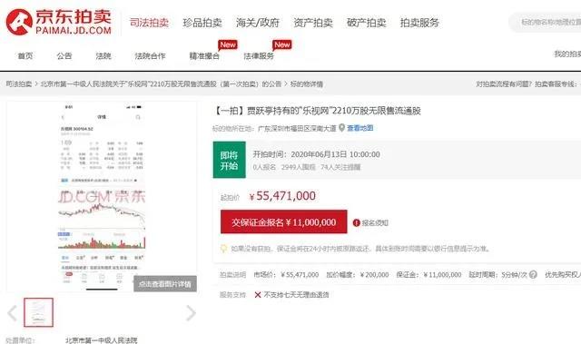The image size is (581, 344).
Task: Open 查看地图 link
Action: click(360, 128)
